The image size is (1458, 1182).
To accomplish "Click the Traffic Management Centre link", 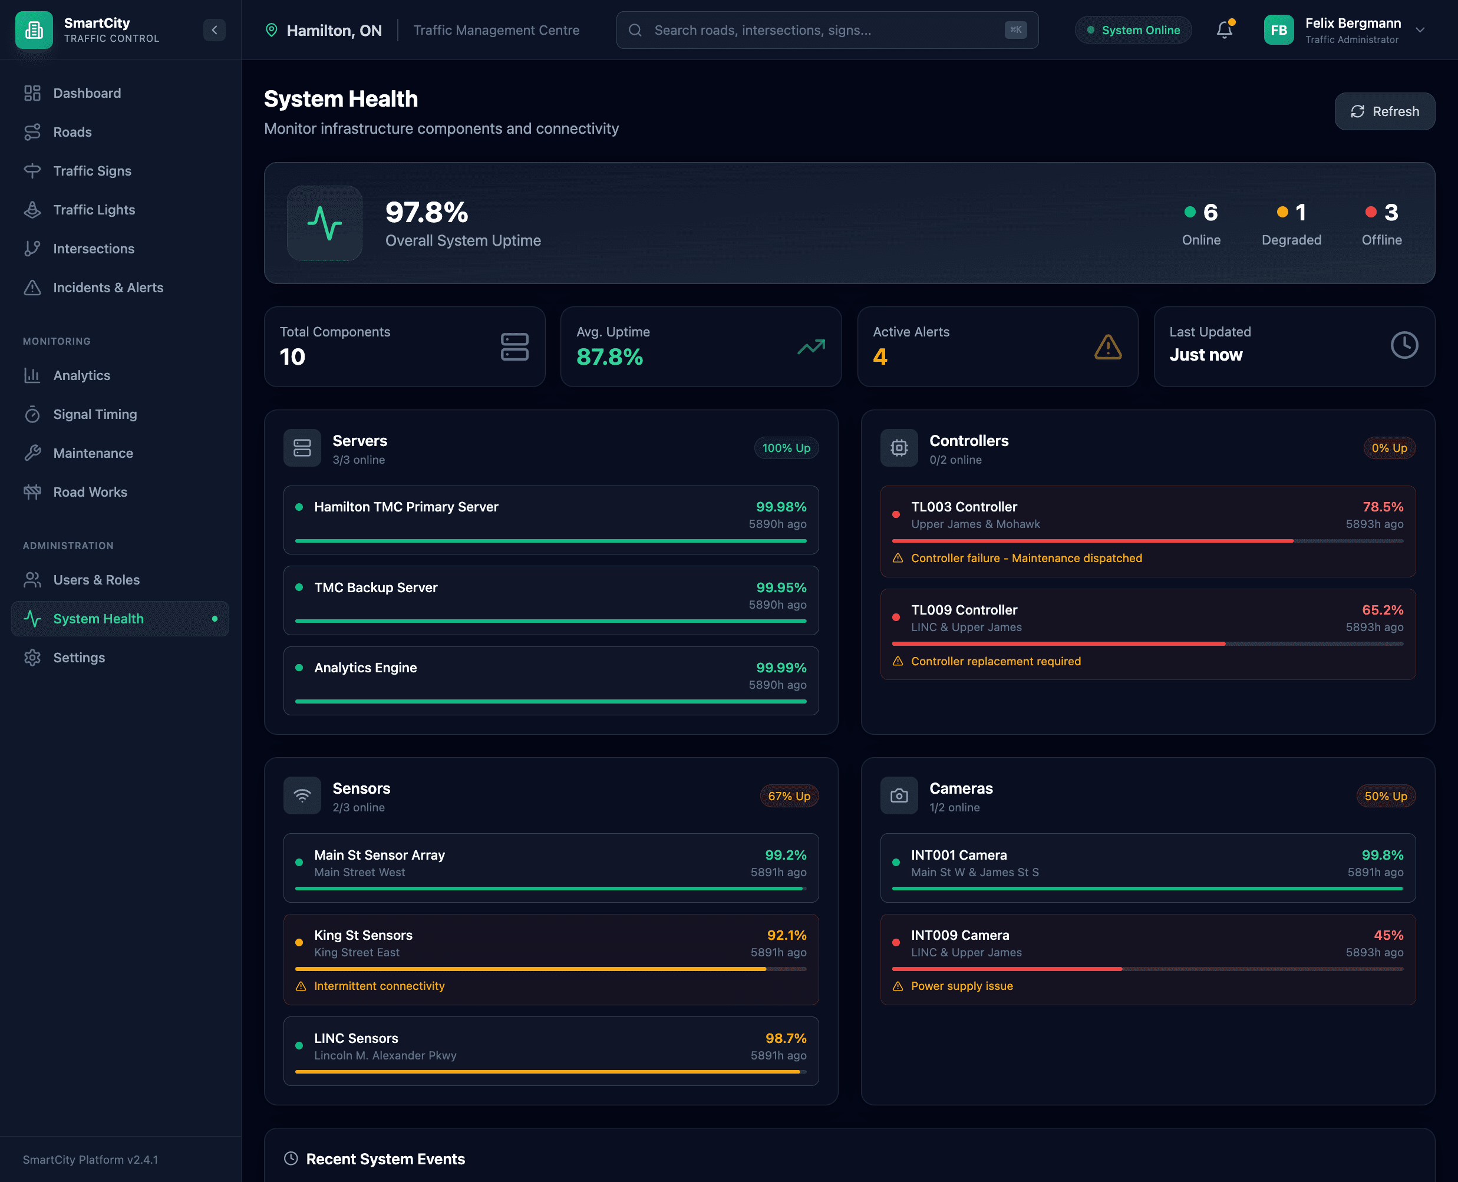I will click(496, 30).
